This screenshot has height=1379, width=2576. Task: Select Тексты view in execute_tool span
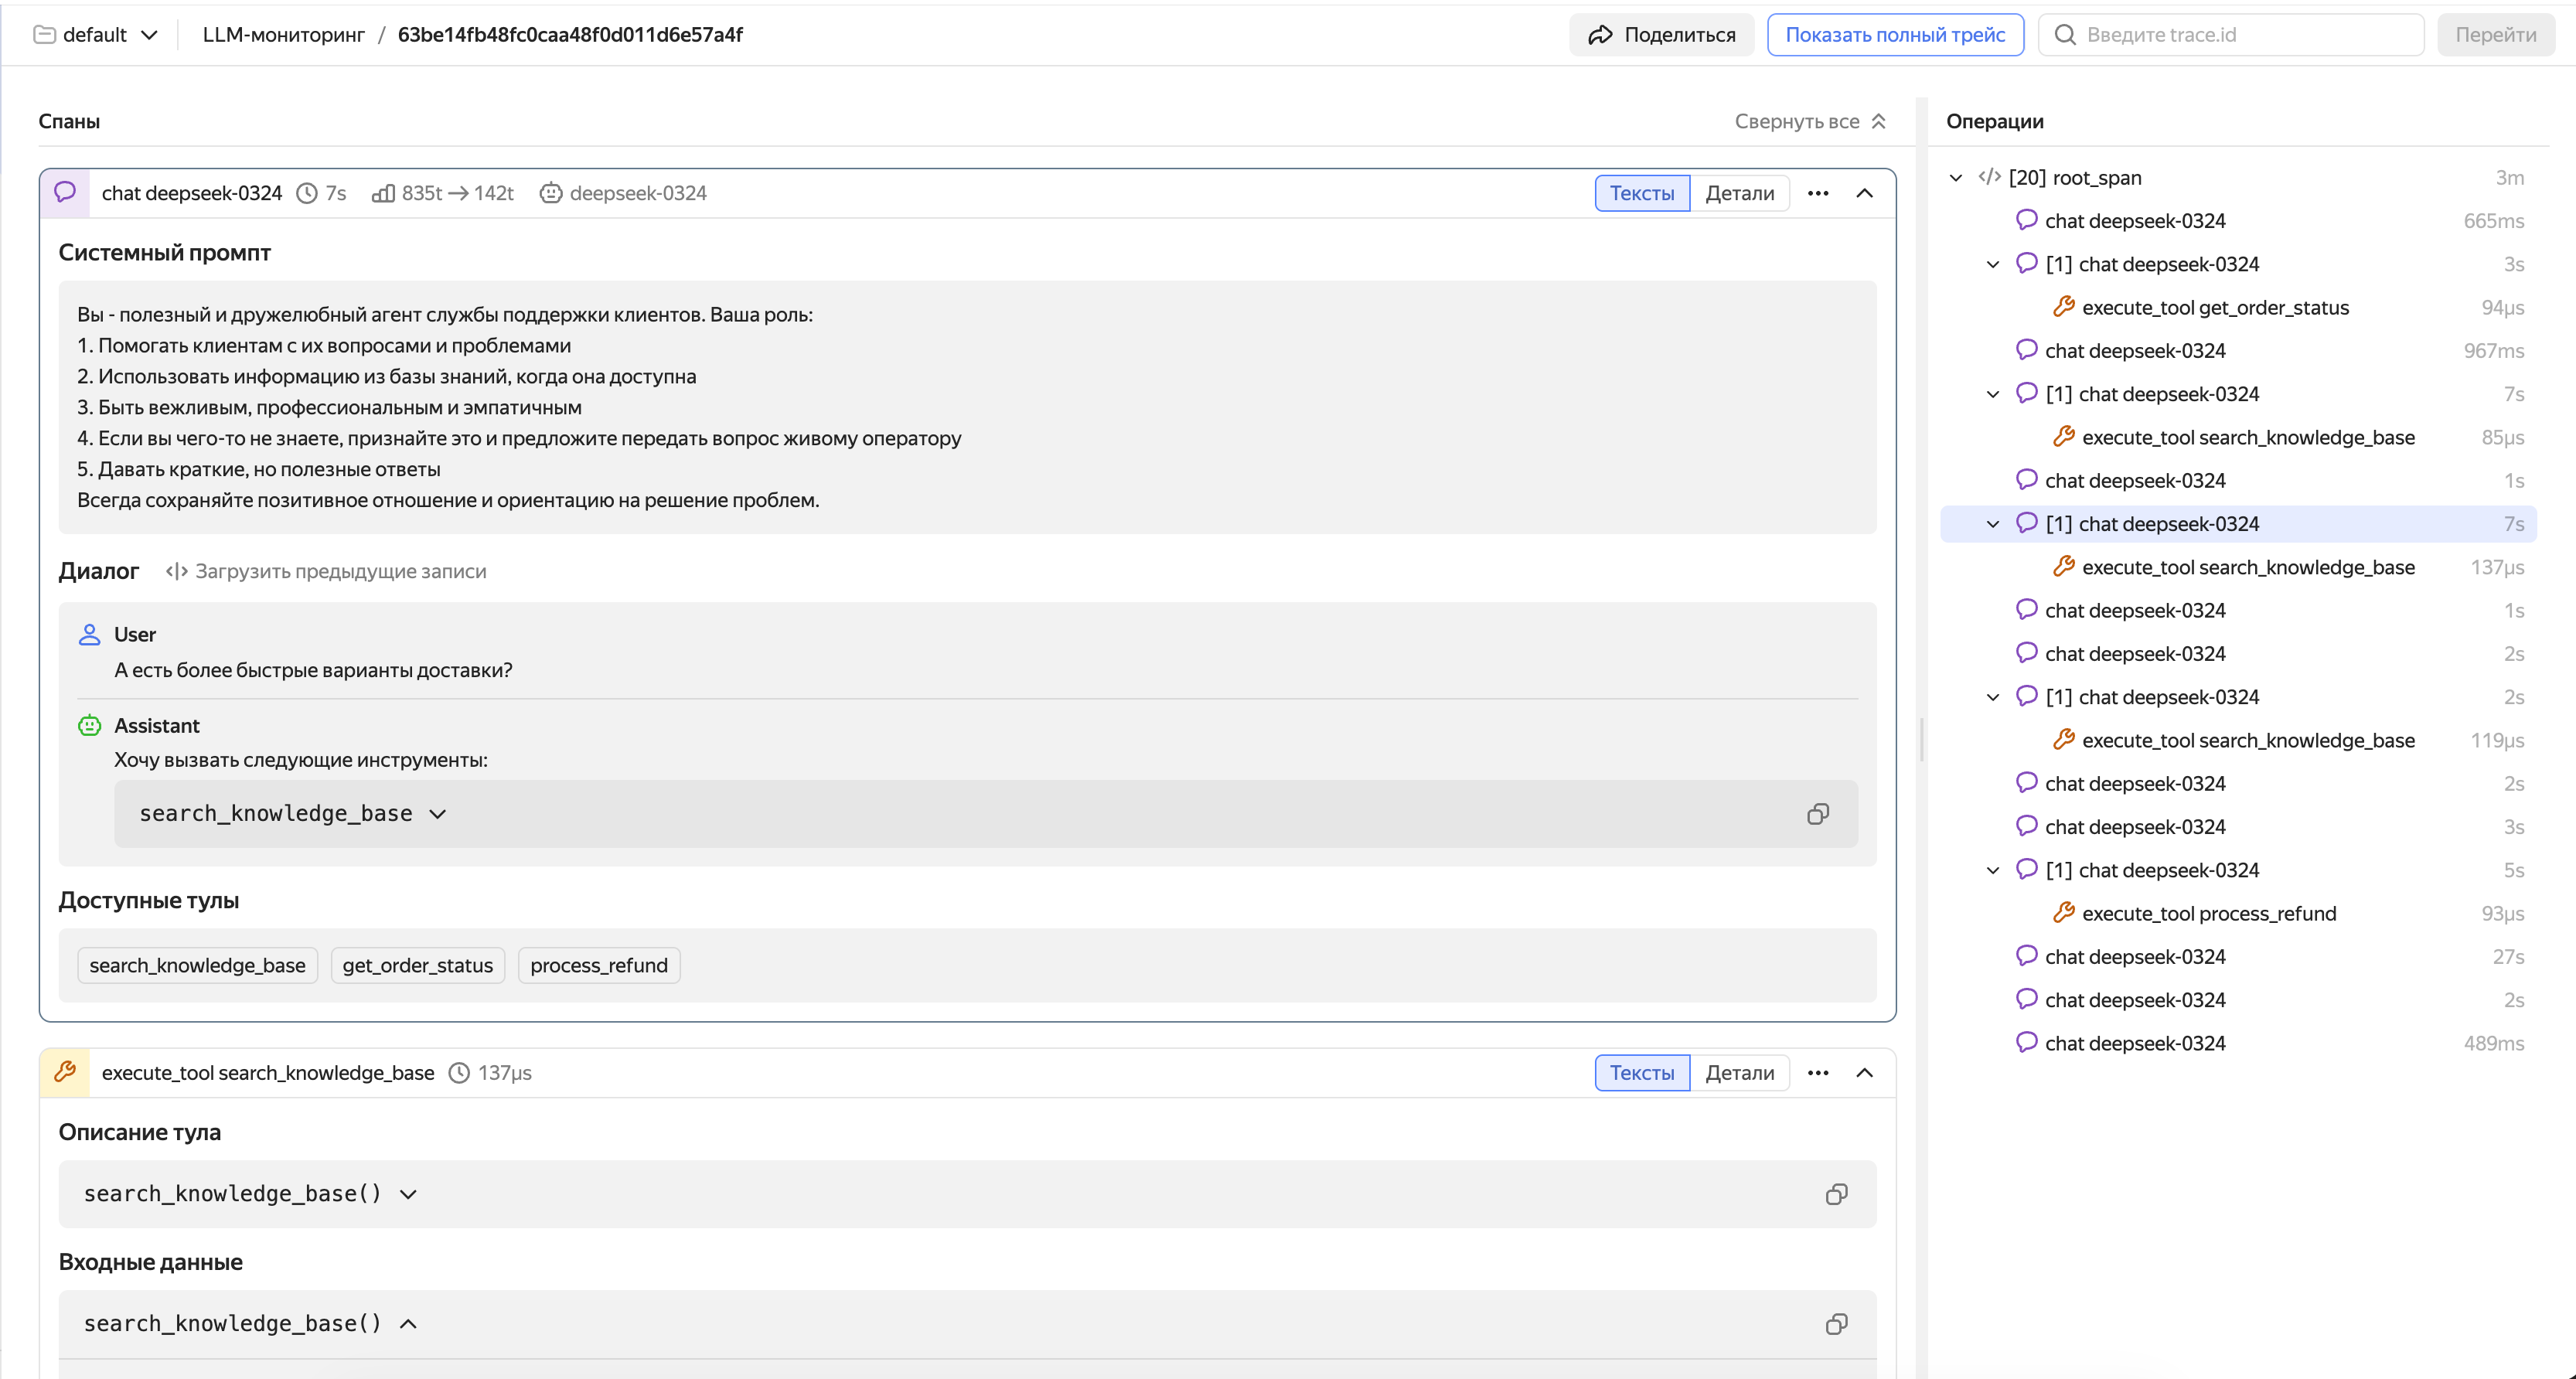[x=1641, y=1073]
